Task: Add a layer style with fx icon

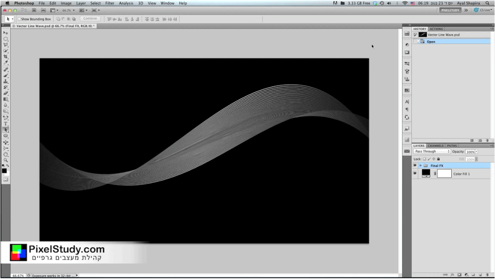Action: click(x=452, y=275)
